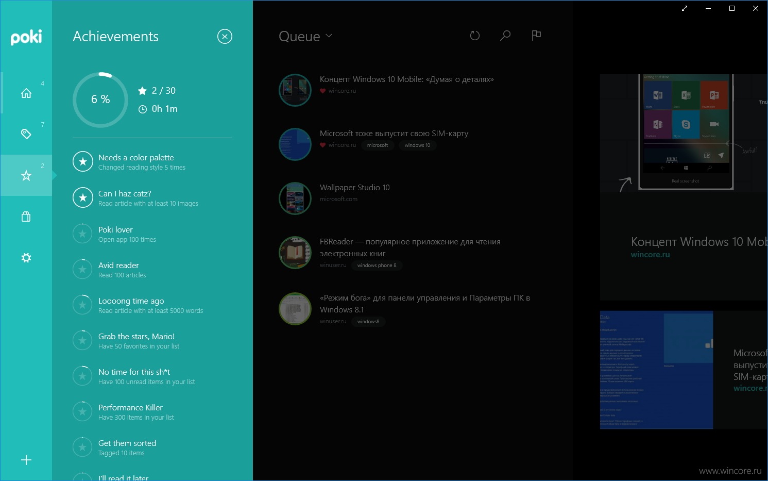
Task: Open search with magnifier icon
Action: (505, 36)
